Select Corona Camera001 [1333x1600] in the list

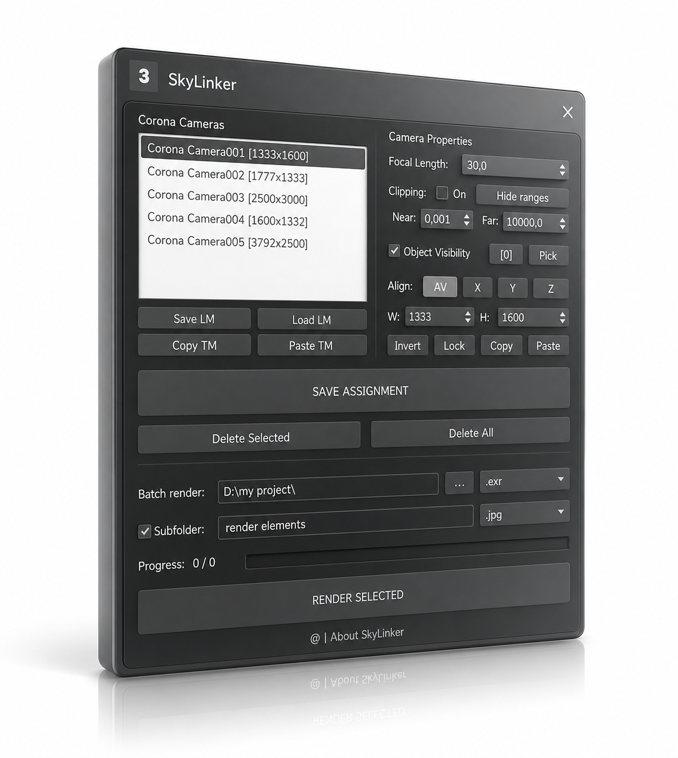point(253,153)
